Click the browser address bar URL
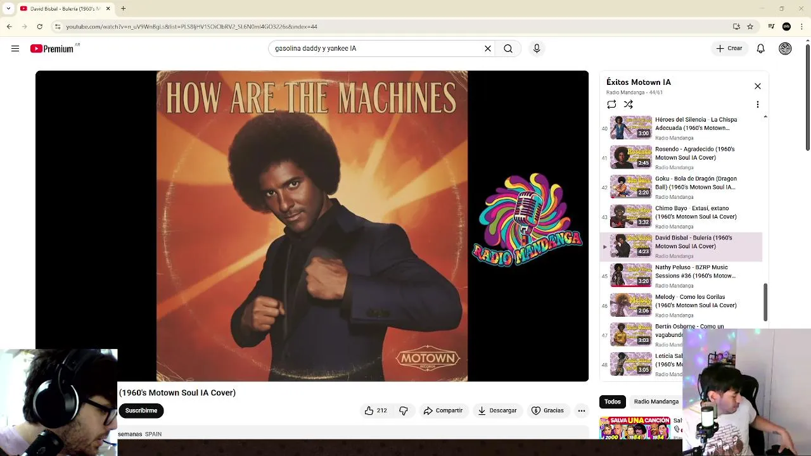Image resolution: width=811 pixels, height=456 pixels. [191, 27]
